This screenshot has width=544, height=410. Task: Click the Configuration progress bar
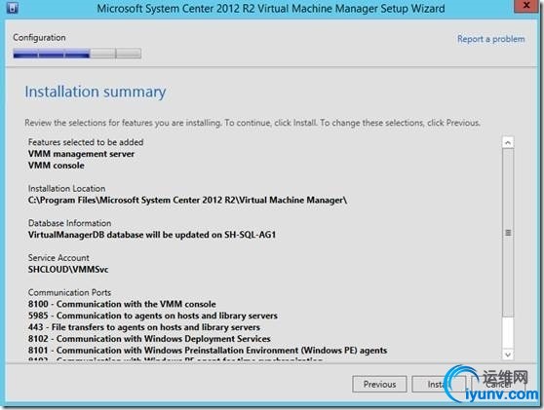(x=77, y=54)
